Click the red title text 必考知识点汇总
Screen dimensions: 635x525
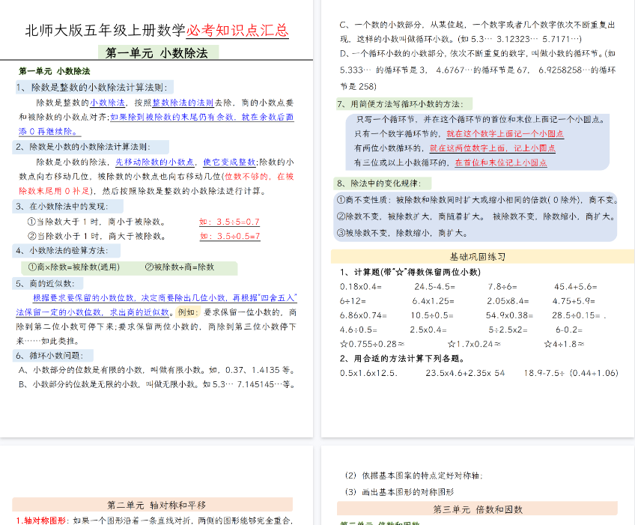point(237,31)
